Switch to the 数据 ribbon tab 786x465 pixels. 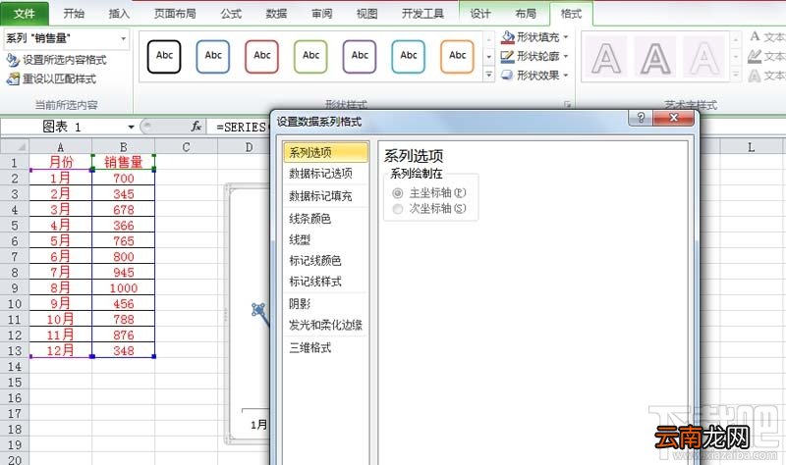coord(276,14)
